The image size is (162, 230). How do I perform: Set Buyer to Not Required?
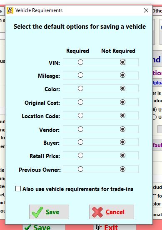122,142
